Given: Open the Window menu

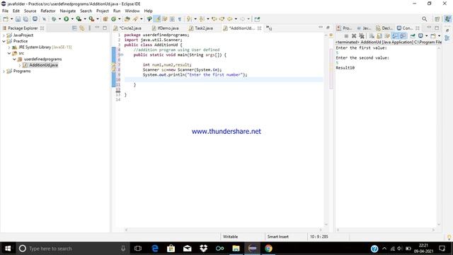Looking at the screenshot, I should coord(132,11).
